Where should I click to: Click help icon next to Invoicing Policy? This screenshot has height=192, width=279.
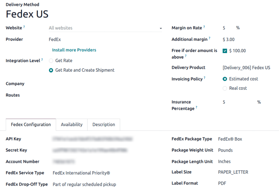[205, 78]
